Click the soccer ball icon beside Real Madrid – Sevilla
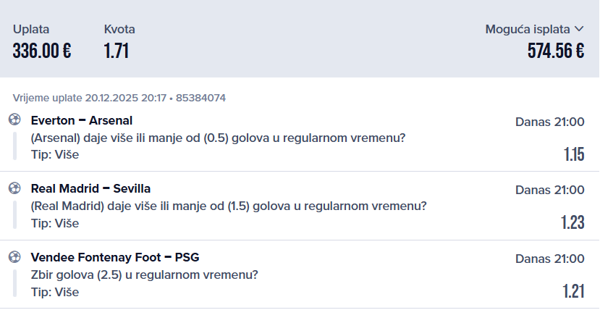 point(14,189)
